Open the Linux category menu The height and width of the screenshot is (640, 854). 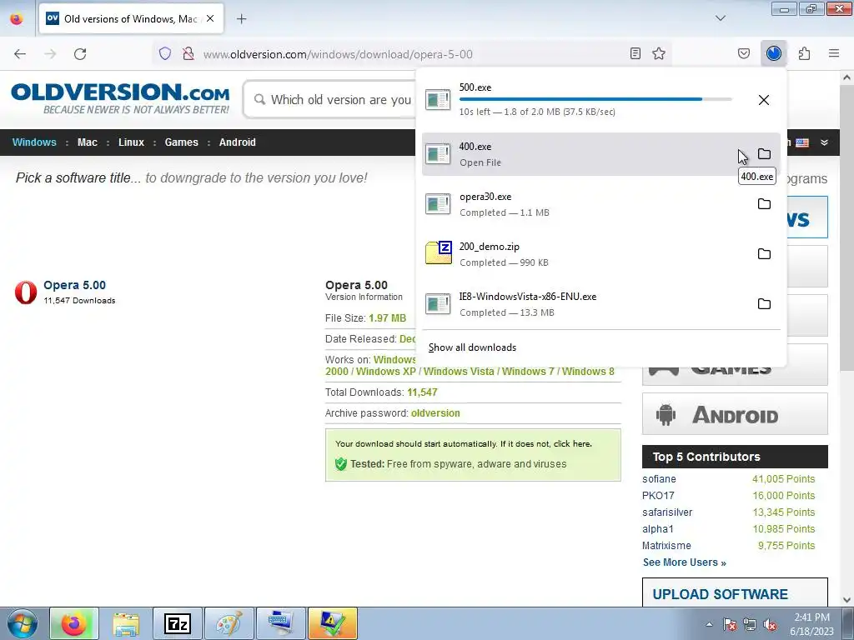(131, 142)
